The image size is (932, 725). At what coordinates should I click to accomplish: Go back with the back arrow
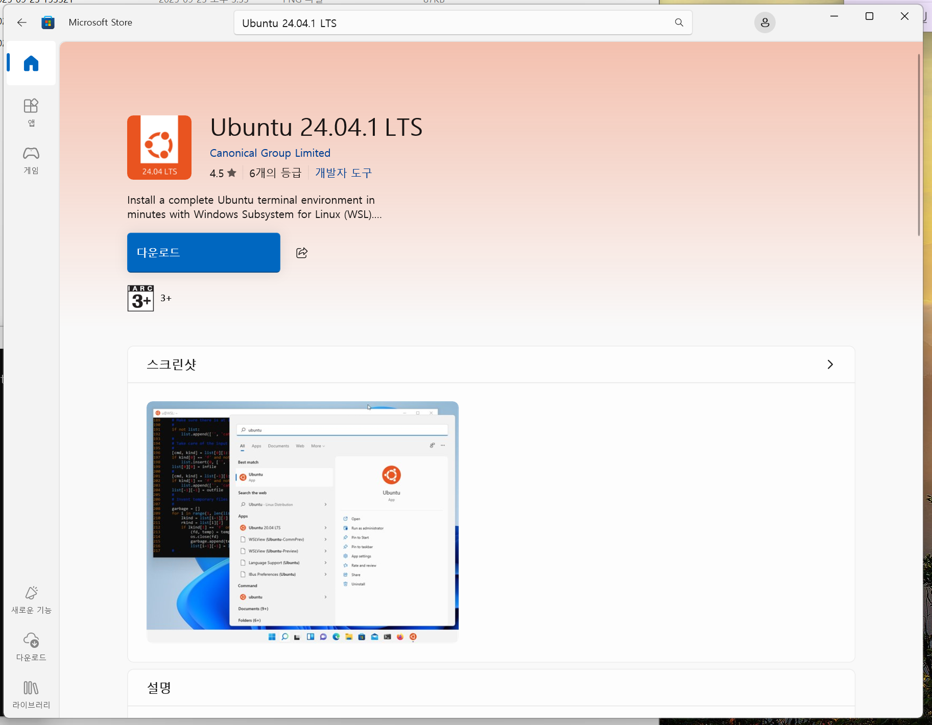click(x=21, y=22)
